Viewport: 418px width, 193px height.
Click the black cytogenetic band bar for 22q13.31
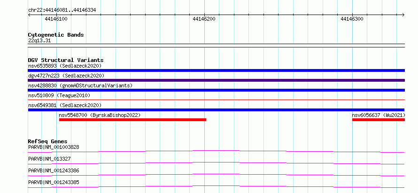click(216, 46)
